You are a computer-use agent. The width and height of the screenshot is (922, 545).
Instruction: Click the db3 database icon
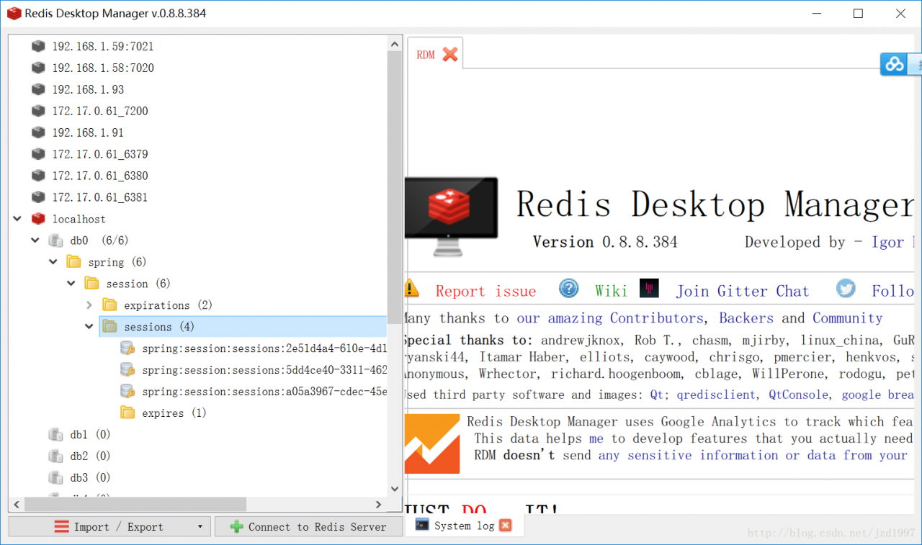[55, 478]
